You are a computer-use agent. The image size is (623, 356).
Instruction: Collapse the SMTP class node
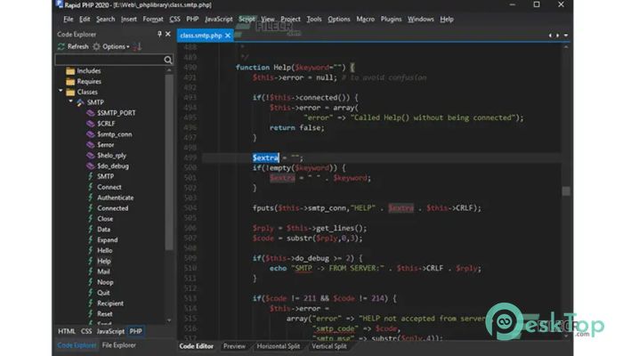pyautogui.click(x=70, y=101)
